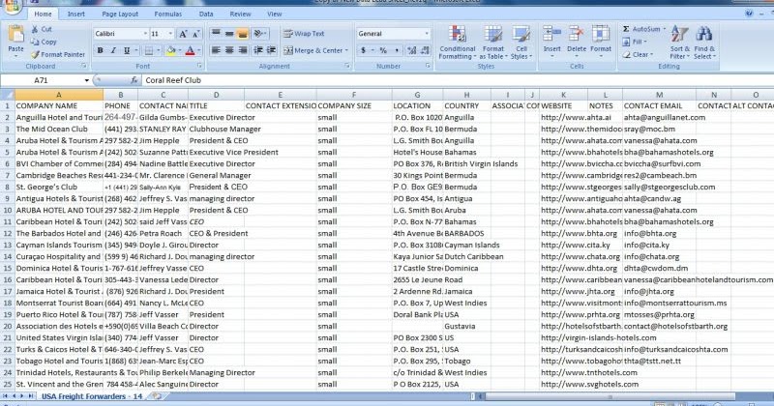Click the horizontal scrollbar at bottom

click(610, 396)
